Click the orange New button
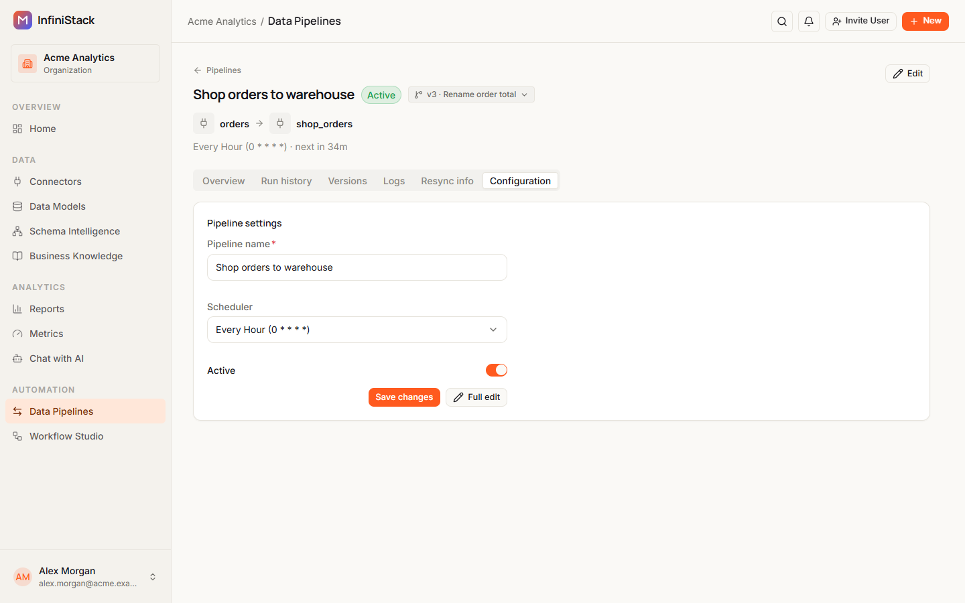This screenshot has height=603, width=965. pyautogui.click(x=925, y=21)
